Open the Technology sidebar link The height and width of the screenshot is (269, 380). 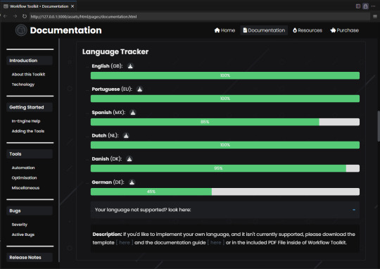tap(23, 85)
